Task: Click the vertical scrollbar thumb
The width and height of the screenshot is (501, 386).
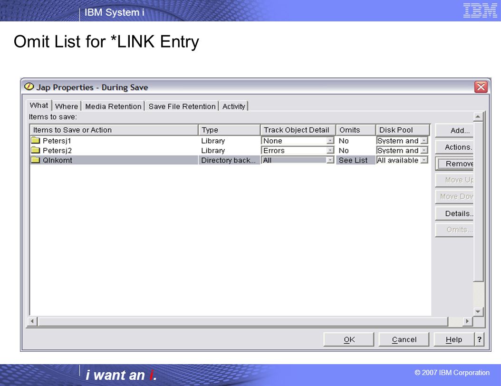Action: click(478, 201)
